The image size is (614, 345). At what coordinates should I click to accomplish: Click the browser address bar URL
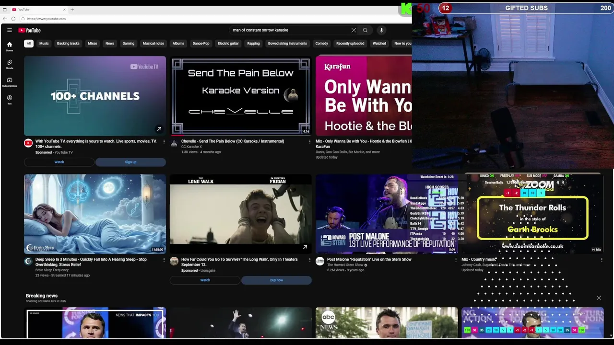click(x=47, y=19)
